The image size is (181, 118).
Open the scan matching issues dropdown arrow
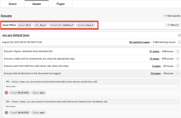[x=179, y=42]
